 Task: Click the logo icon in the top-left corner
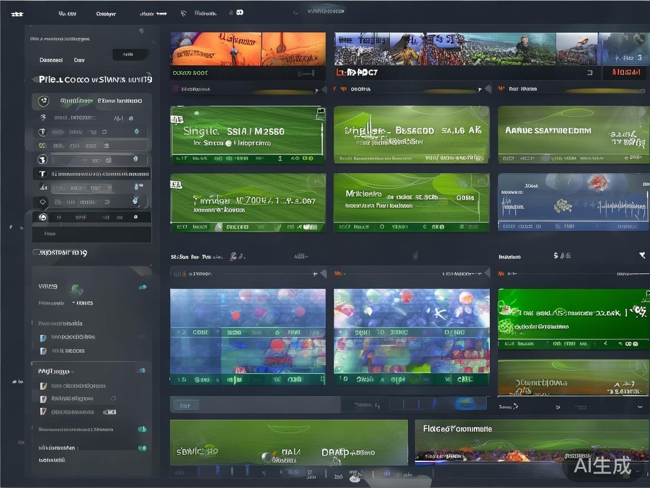coord(16,14)
